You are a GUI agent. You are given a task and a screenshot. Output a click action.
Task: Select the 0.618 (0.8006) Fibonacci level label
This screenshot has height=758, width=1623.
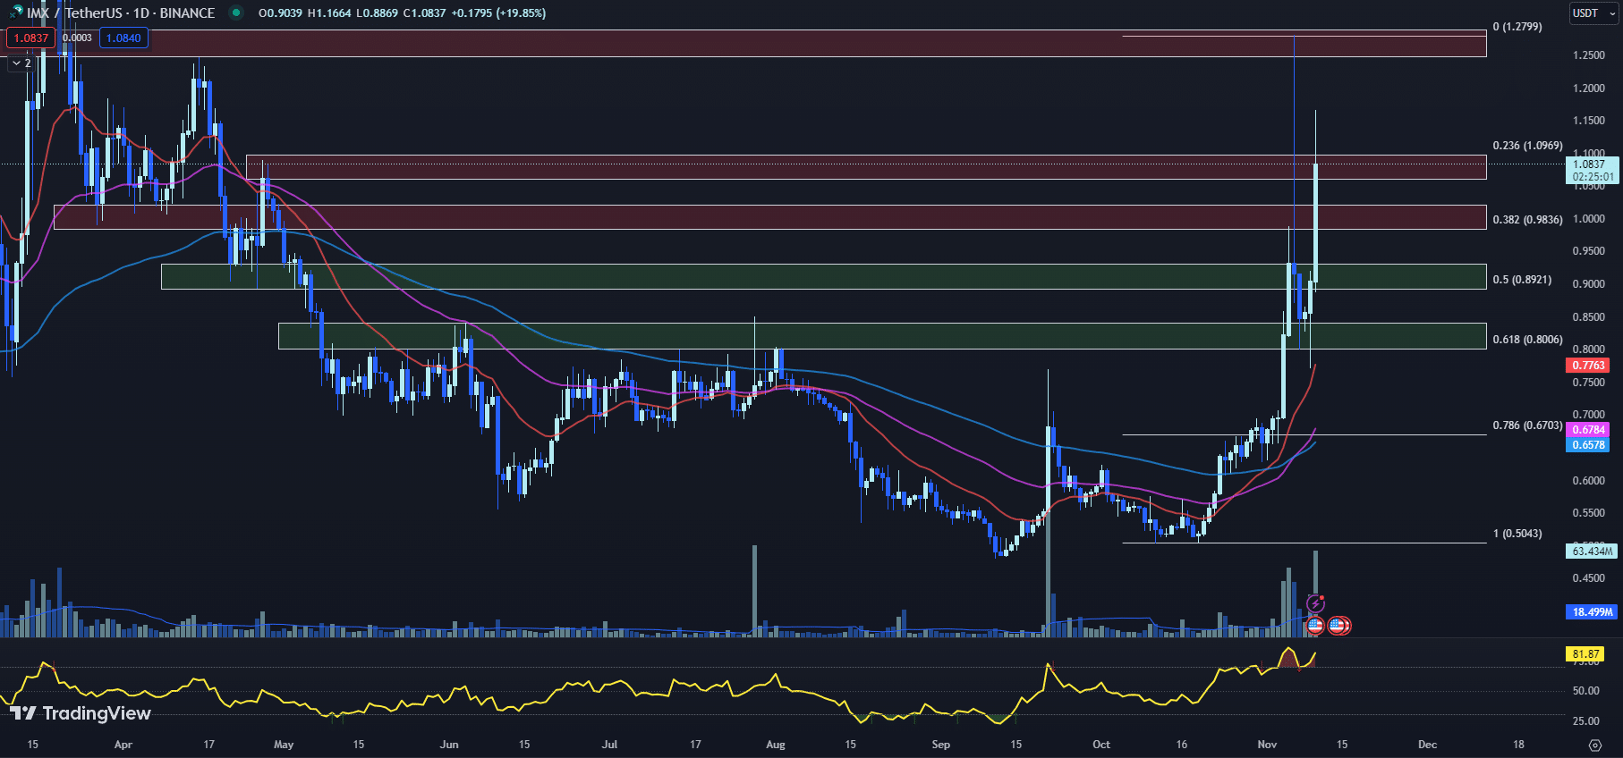(1527, 340)
